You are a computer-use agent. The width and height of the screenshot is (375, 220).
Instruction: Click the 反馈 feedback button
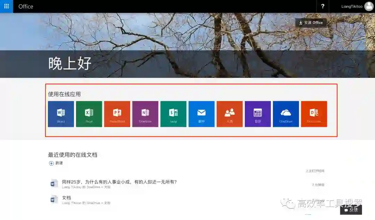click(x=351, y=210)
